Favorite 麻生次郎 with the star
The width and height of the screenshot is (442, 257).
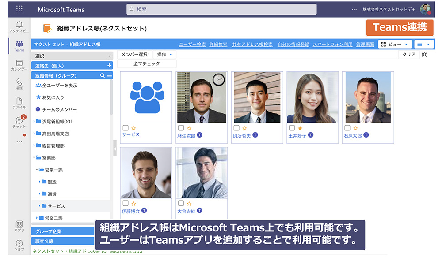tap(189, 128)
